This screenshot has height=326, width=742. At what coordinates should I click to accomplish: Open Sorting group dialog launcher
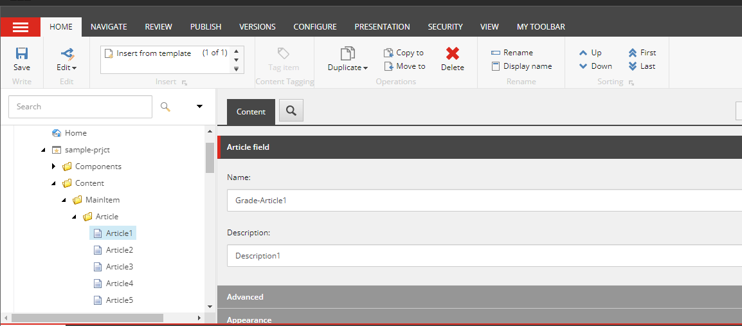pyautogui.click(x=631, y=82)
